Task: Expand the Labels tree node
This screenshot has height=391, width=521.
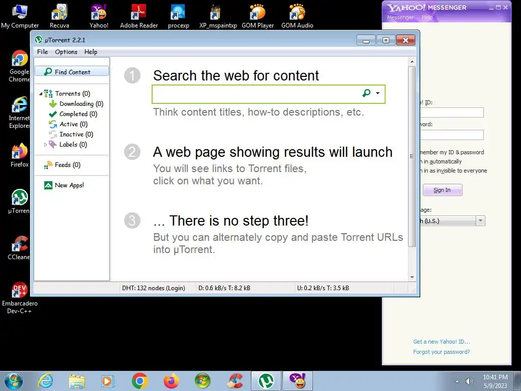Action: coord(45,145)
